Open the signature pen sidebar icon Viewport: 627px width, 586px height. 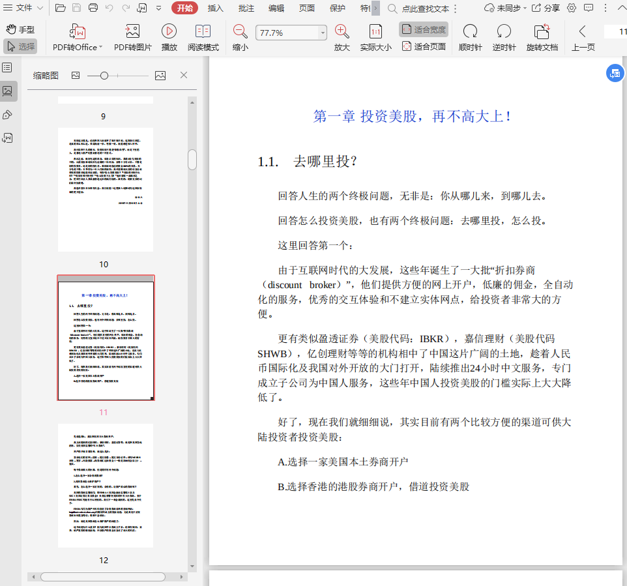point(7,115)
